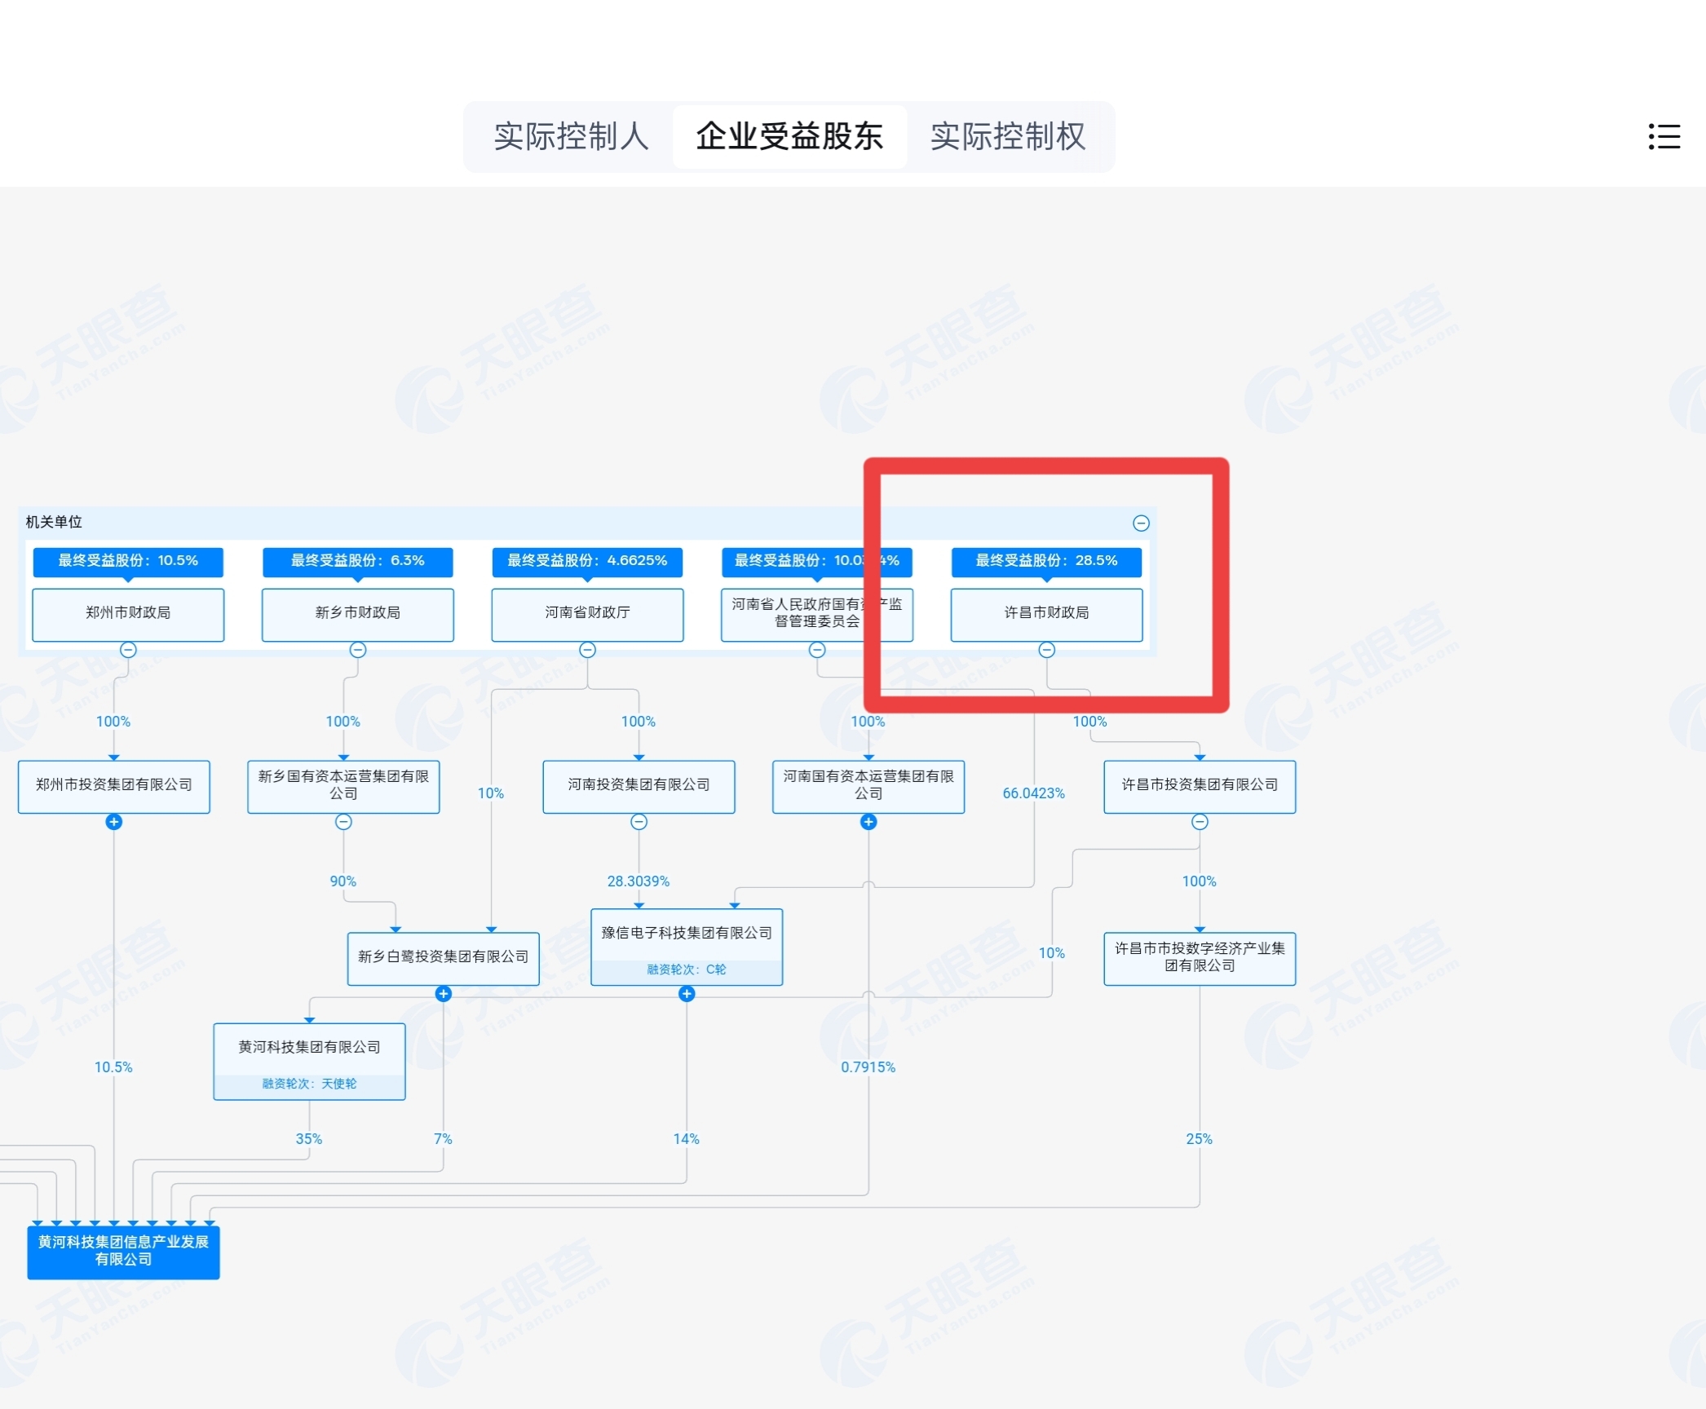Screen dimensions: 1706x1409
Task: Open 新乡白鹭投资集团有限公司 company box
Action: [x=444, y=959]
